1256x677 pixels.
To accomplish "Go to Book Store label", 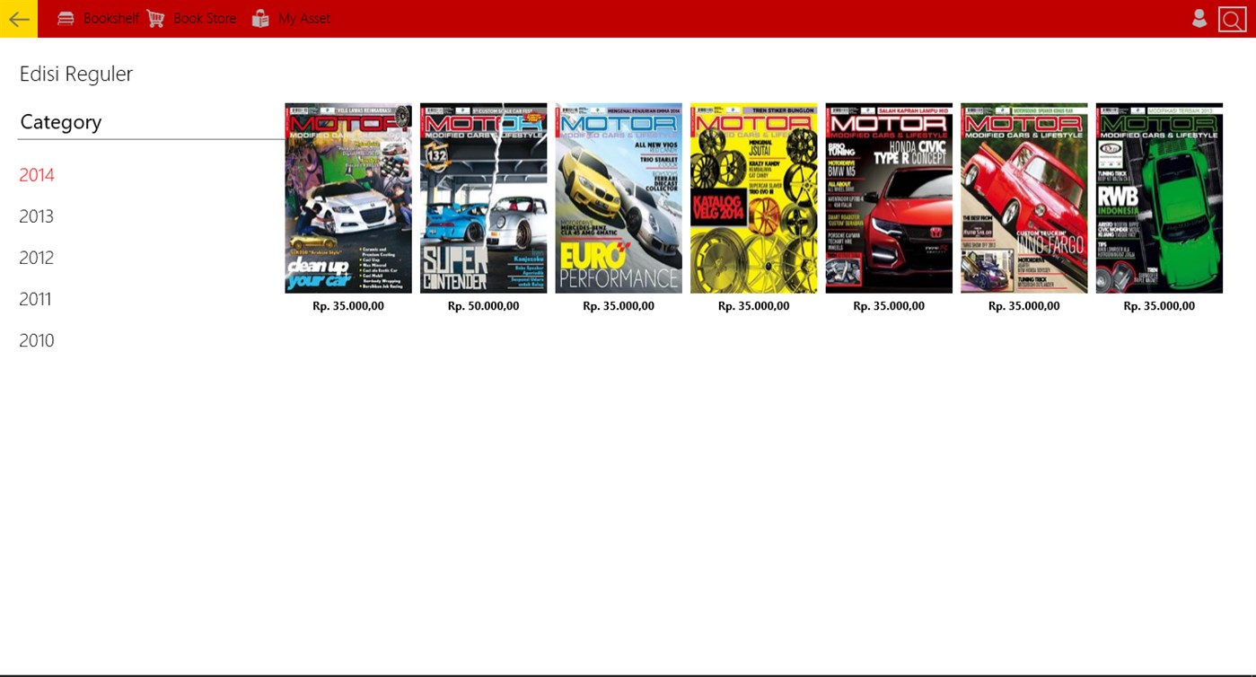I will (205, 19).
